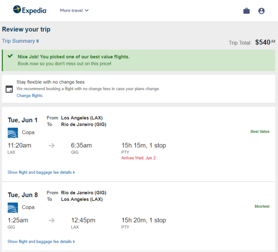Click the Trip Total $540.52 amount

(x=265, y=42)
